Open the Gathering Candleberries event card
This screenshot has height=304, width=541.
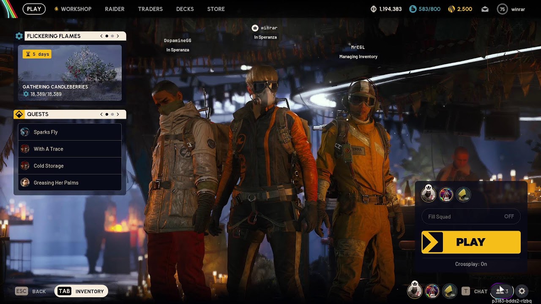point(70,73)
